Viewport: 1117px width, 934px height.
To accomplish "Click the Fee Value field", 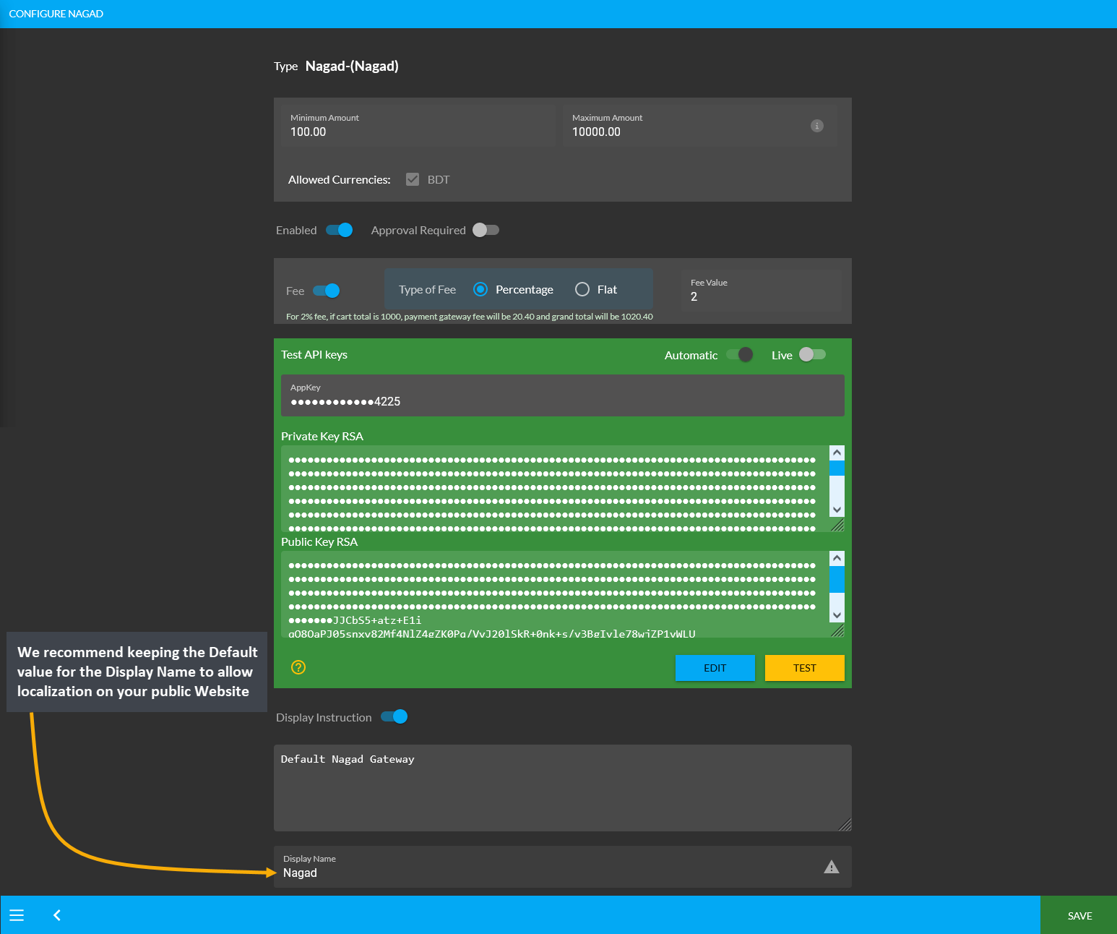I will click(x=762, y=291).
